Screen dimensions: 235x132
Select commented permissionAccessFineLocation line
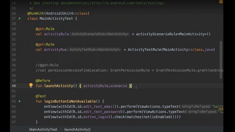129,70
